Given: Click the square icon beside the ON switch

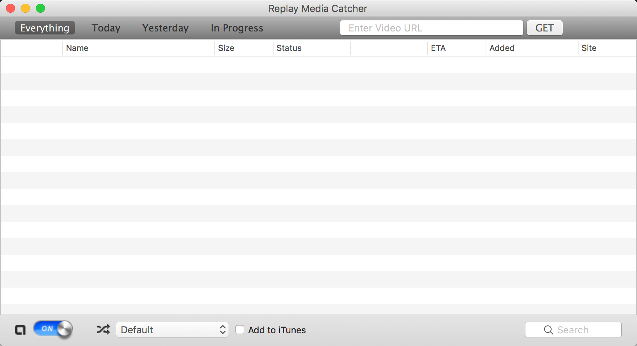Looking at the screenshot, I should [x=20, y=330].
